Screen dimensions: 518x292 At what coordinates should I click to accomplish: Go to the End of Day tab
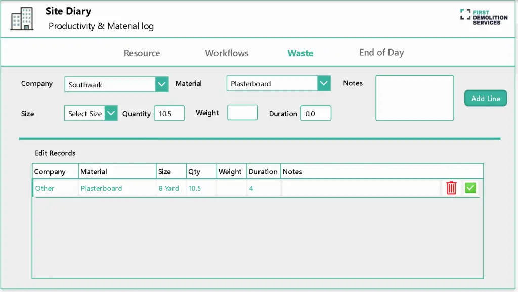click(x=381, y=53)
